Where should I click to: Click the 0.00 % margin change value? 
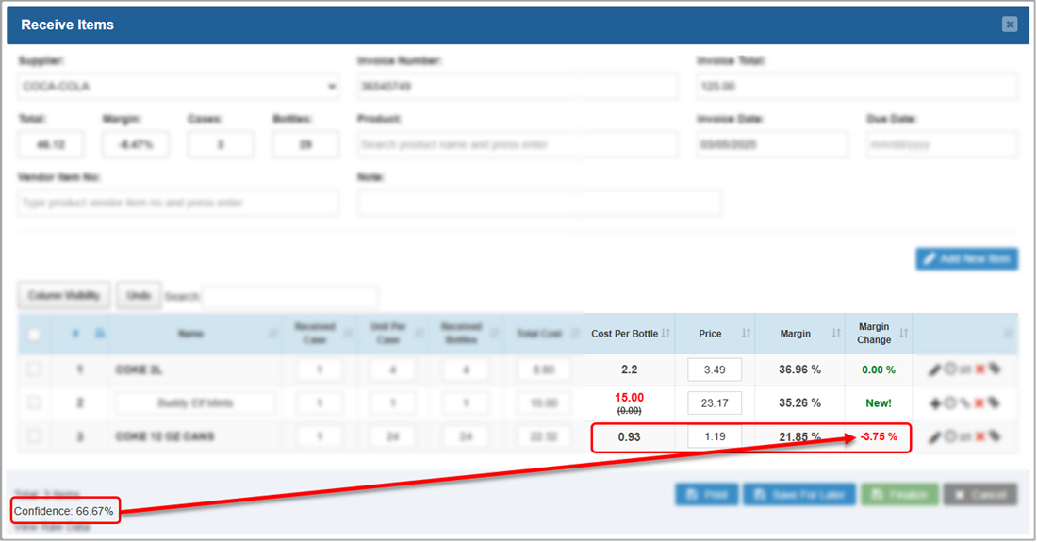click(x=879, y=370)
